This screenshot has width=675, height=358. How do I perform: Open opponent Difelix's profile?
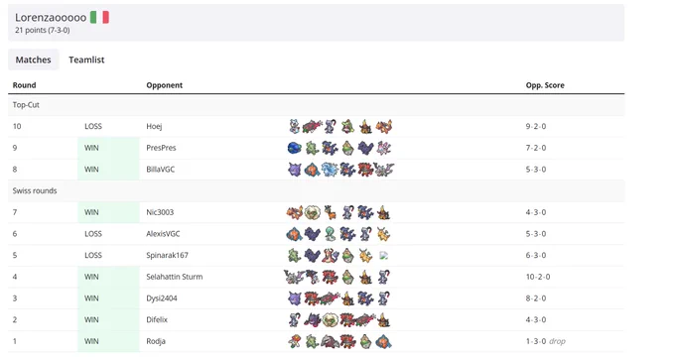pyautogui.click(x=157, y=319)
